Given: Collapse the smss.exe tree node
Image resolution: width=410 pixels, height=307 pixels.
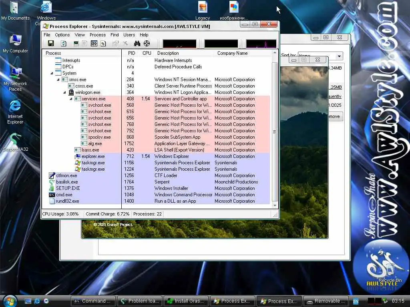Looking at the screenshot, I should pyautogui.click(x=58, y=80).
